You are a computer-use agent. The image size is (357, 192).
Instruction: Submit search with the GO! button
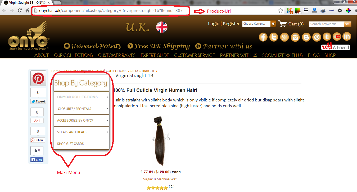point(347,24)
